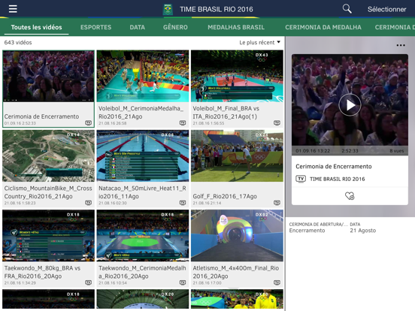Click the TV icon beside TIME BRASIL RIO 2016
This screenshot has width=415, height=311.
pos(301,179)
